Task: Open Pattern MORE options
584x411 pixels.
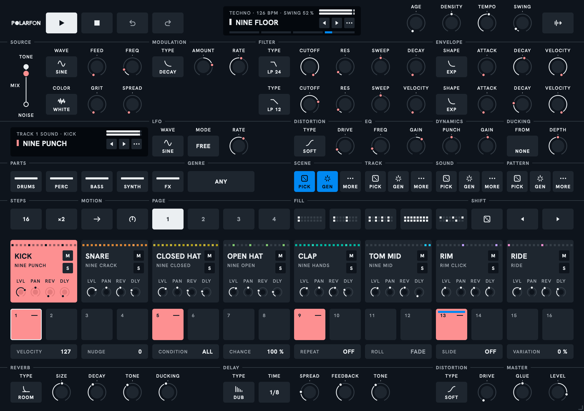Action: (563, 182)
